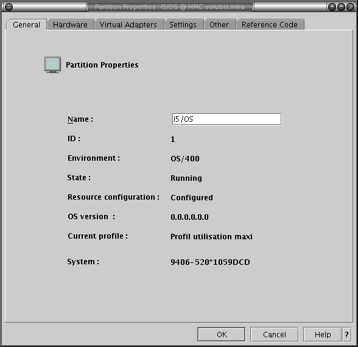Click the System label
Screen dimensions: 358x347
[x=83, y=261]
